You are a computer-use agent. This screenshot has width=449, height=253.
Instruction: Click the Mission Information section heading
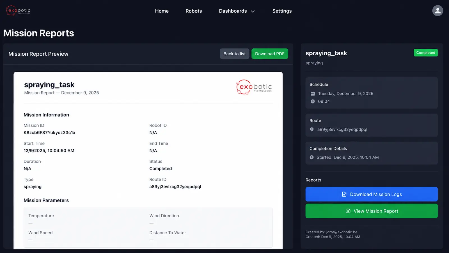(46, 115)
